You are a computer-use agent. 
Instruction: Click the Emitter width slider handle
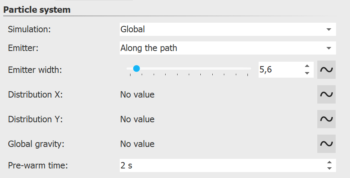tap(136, 68)
